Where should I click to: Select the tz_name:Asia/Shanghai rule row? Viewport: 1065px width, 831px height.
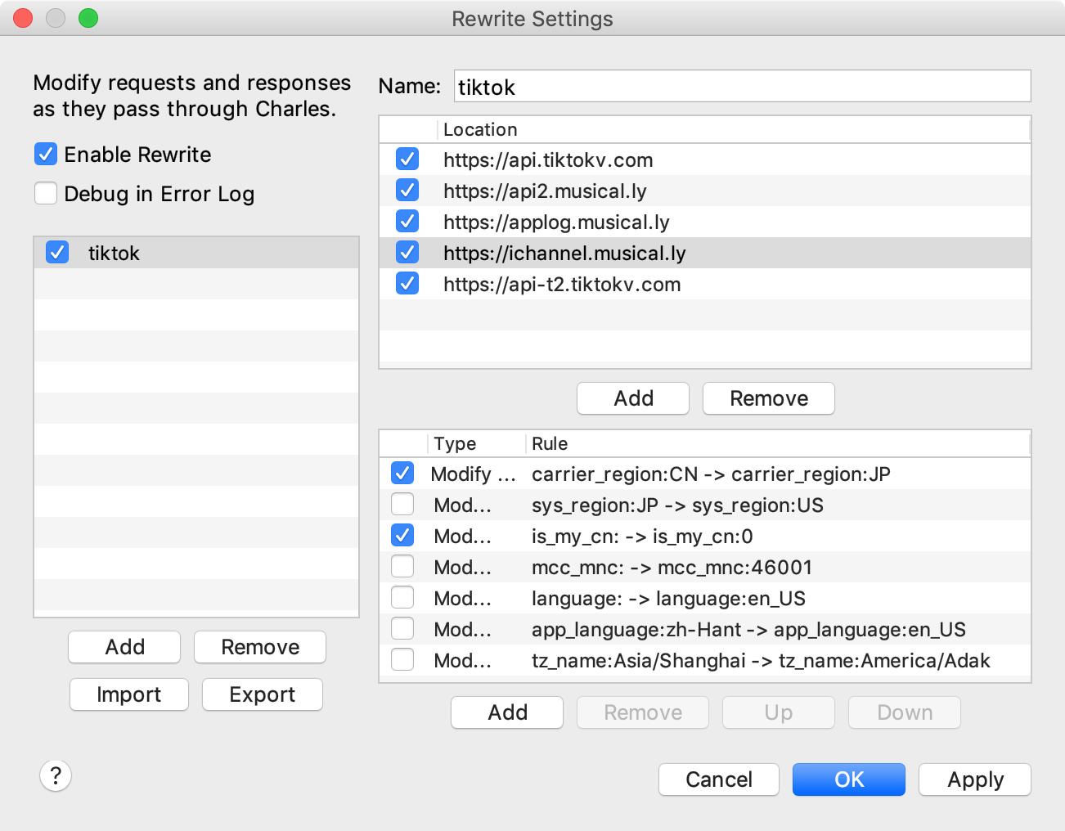click(705, 660)
